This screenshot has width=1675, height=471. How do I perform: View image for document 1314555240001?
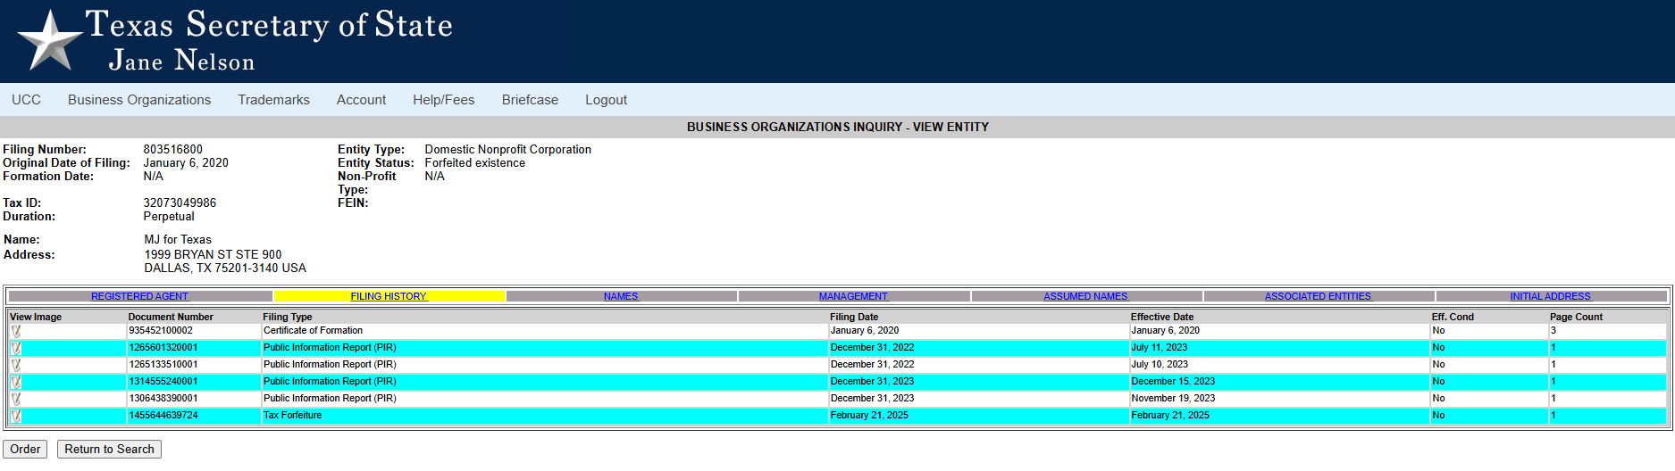[x=16, y=382]
